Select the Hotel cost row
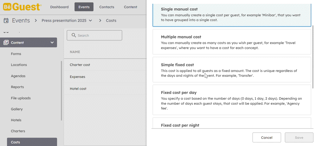317x146 pixels. [105, 89]
